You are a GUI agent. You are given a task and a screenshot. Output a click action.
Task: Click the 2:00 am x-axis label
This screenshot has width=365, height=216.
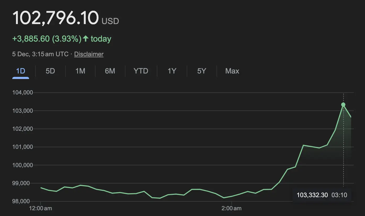(x=231, y=208)
